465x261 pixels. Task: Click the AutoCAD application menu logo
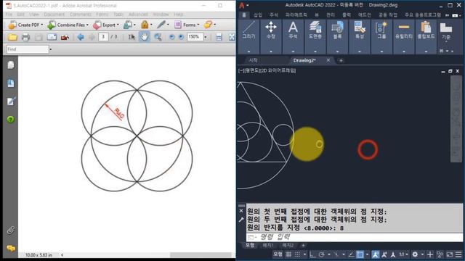(242, 5)
